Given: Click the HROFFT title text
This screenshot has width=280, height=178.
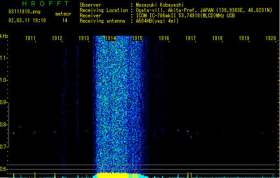Looking at the screenshot, I should tap(46, 4).
